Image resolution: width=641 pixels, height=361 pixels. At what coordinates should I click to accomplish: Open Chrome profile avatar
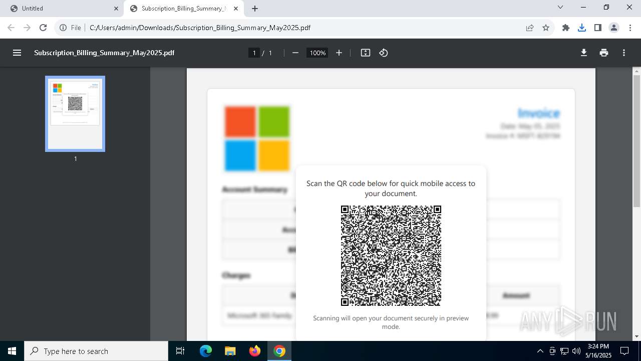(614, 28)
